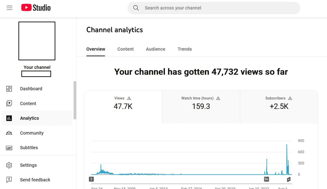
Task: Click the 9+ marker on the chart
Action: 266,179
